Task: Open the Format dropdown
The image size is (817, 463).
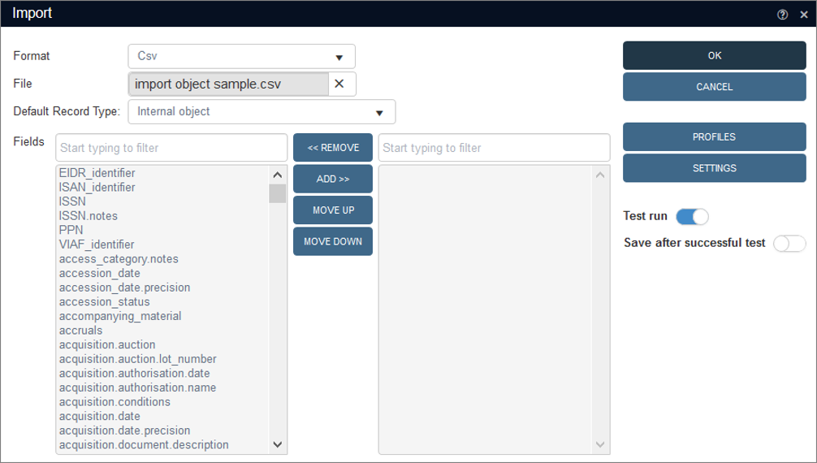Action: point(241,56)
